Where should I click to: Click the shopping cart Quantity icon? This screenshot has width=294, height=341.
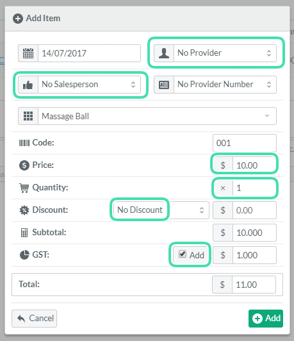pos(24,188)
